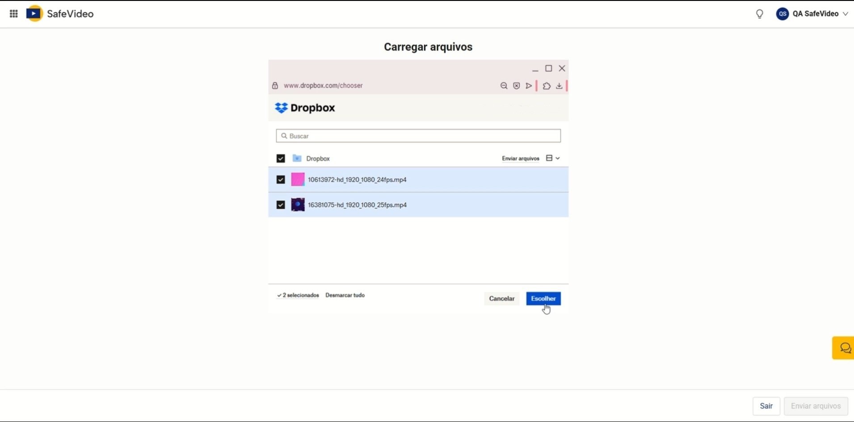
Task: Click Desmarcar tudo to clear selection
Action: coord(345,295)
